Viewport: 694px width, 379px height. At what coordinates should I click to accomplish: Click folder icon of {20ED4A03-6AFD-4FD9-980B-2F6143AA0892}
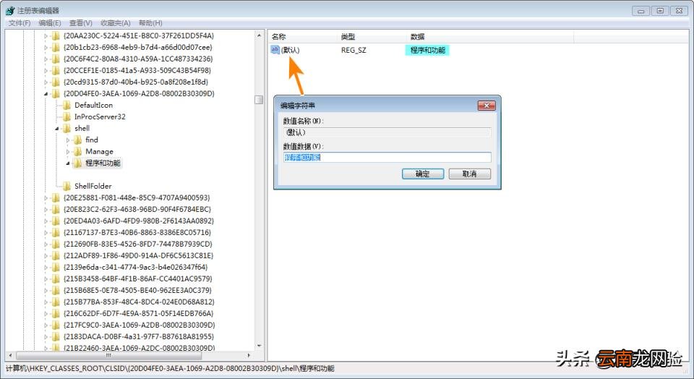tap(56, 221)
